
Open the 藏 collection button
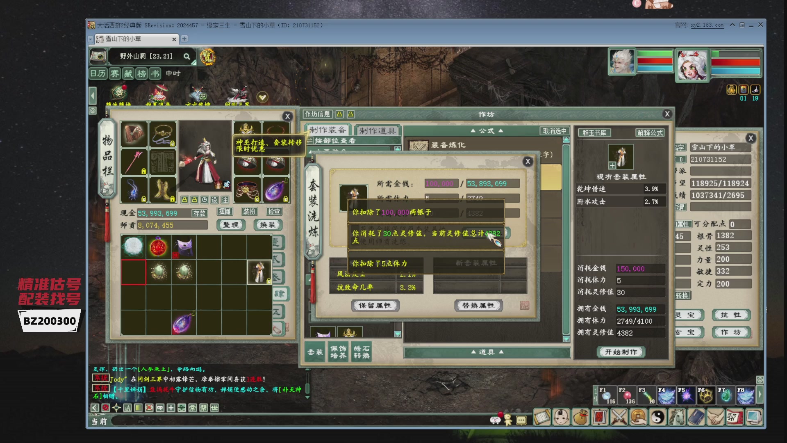coord(128,73)
